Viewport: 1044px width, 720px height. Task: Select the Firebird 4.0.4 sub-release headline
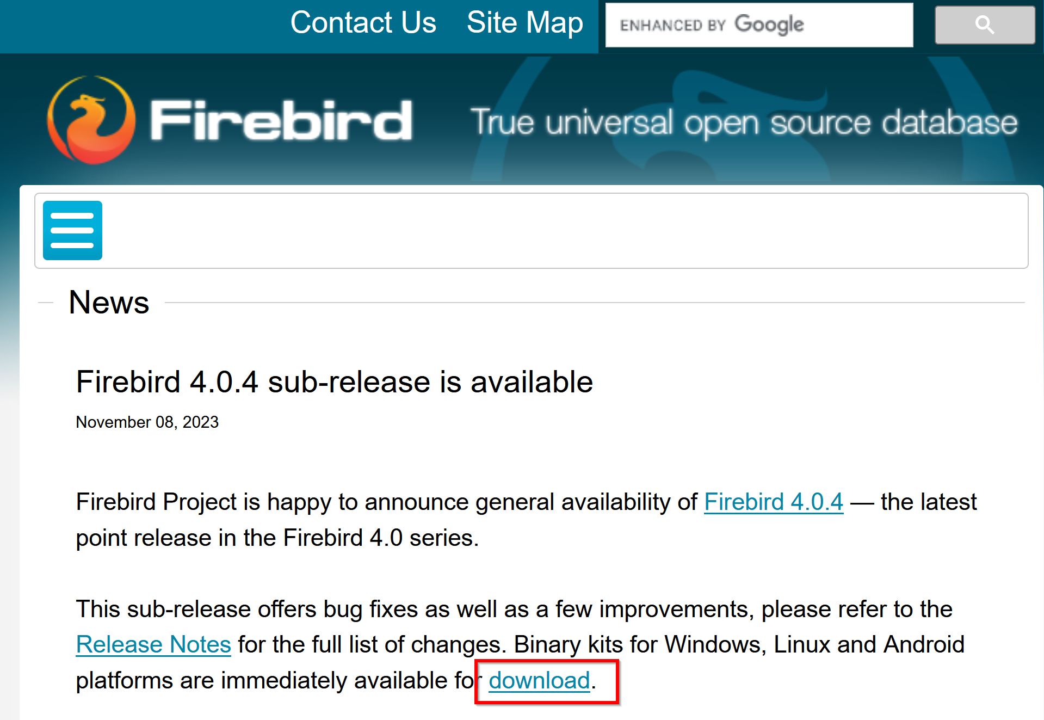335,381
